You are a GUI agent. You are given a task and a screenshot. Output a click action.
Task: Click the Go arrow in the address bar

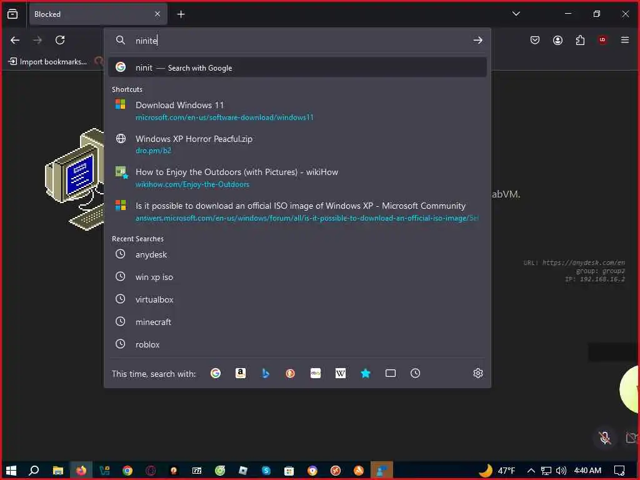[x=477, y=40]
